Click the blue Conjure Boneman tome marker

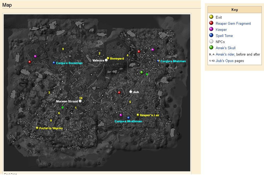pyautogui.click(x=54, y=63)
